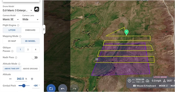
Task: Show Nadir Pass info icon
Action: (x=16, y=58)
